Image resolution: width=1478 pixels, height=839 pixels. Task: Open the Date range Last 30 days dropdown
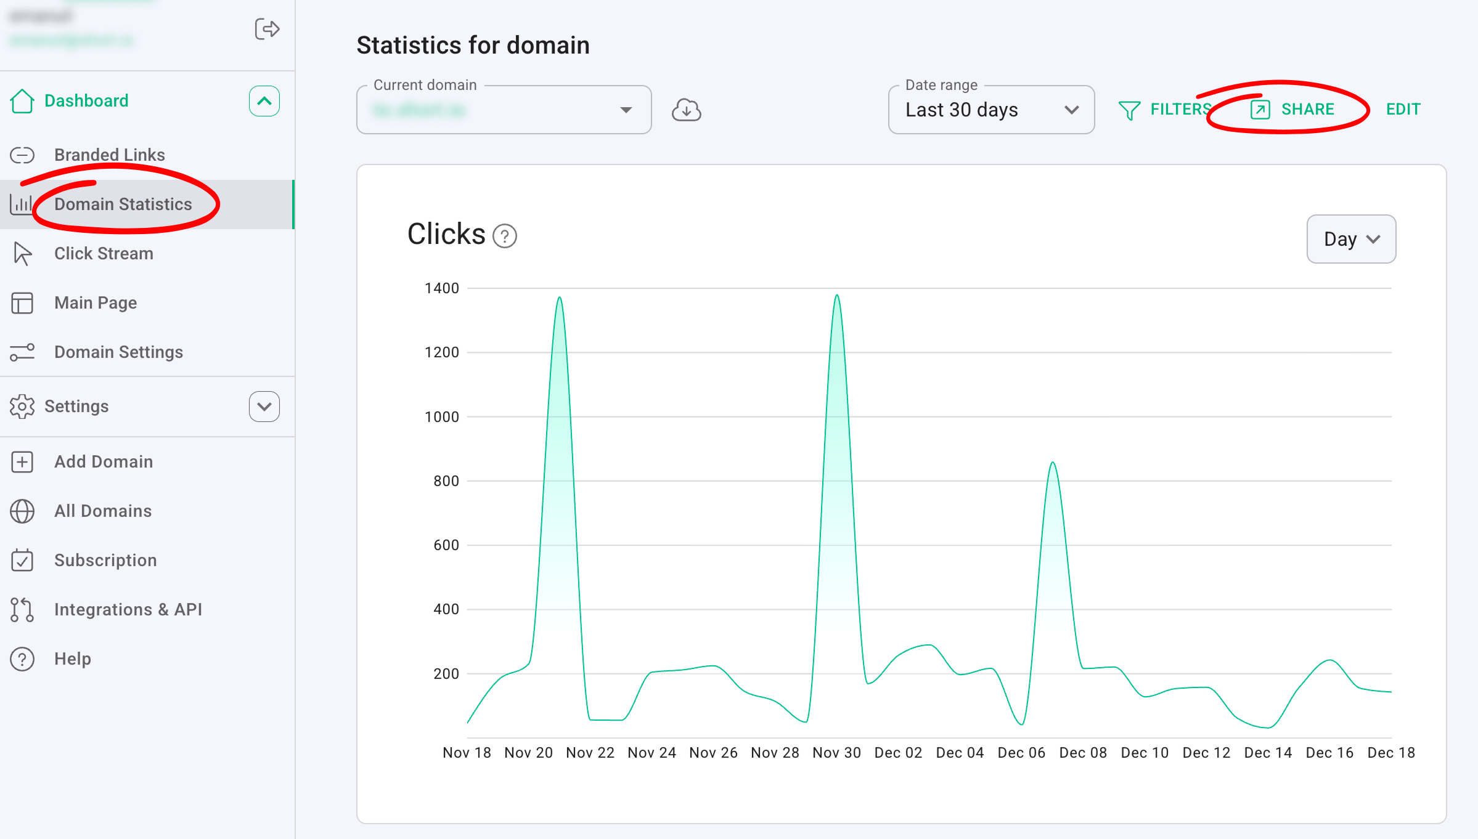click(990, 110)
